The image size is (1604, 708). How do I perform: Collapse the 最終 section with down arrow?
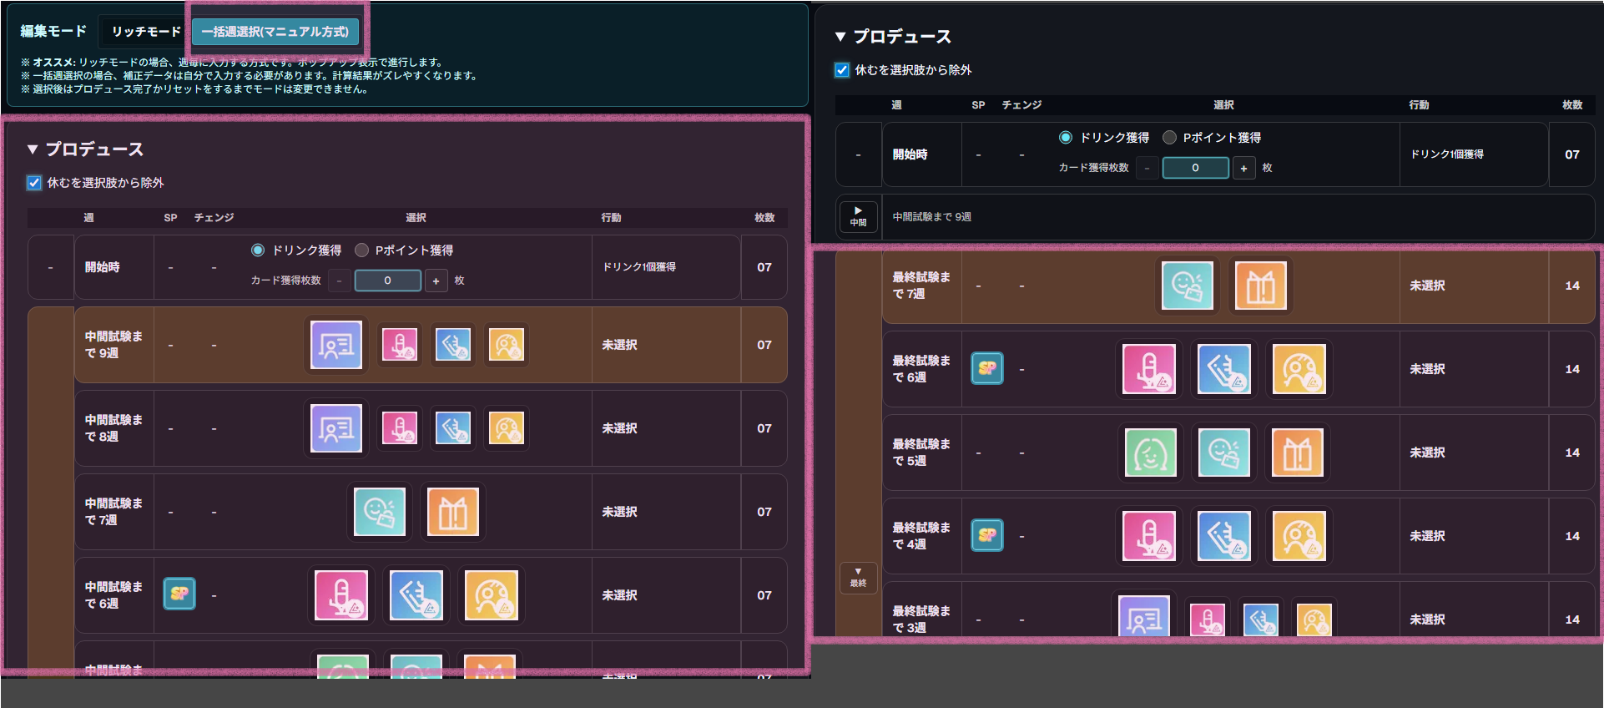click(x=858, y=577)
